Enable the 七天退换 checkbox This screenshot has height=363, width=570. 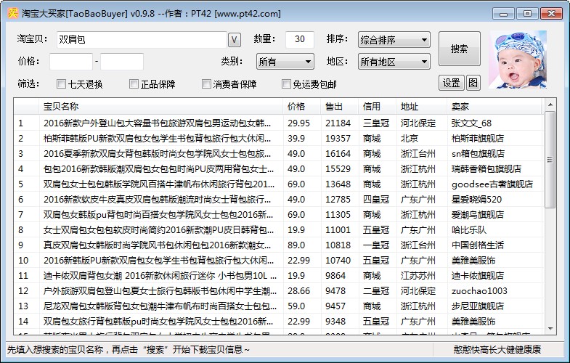point(62,84)
